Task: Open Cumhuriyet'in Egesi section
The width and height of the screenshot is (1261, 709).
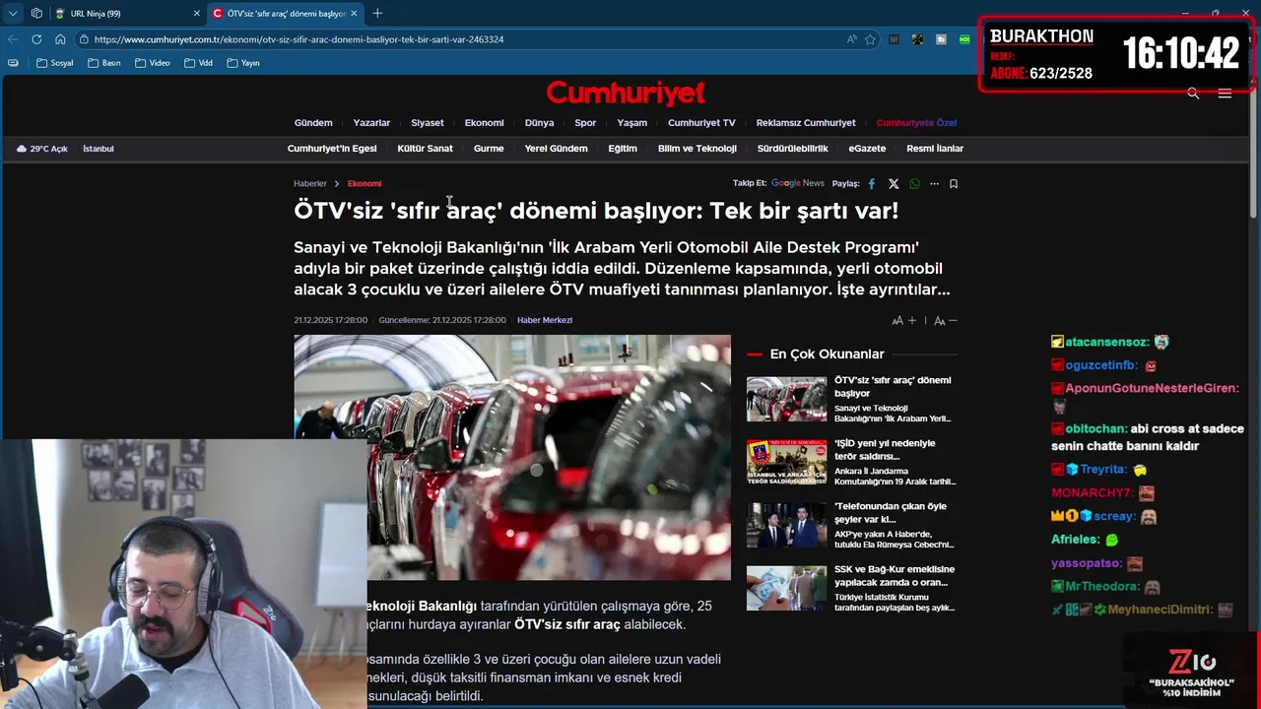Action: click(332, 149)
